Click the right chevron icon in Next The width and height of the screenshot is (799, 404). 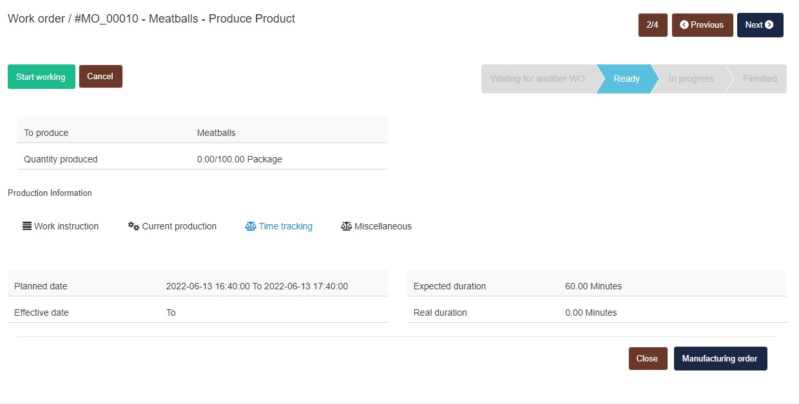tap(769, 25)
